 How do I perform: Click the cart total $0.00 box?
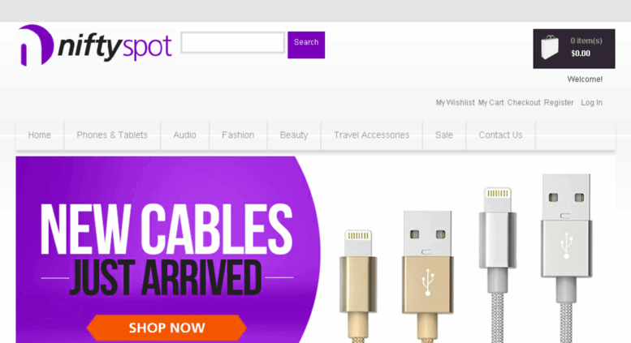(574, 49)
